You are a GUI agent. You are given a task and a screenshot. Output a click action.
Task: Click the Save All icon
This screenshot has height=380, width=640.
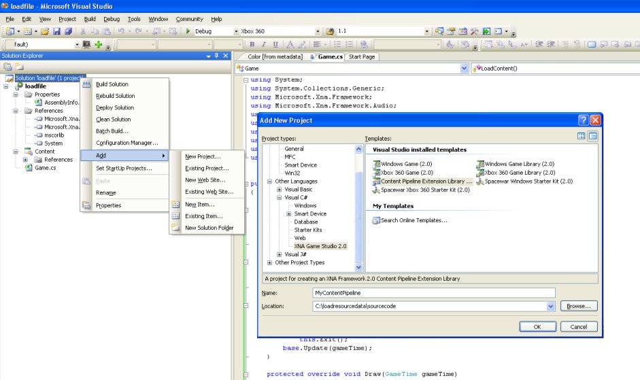[x=68, y=31]
